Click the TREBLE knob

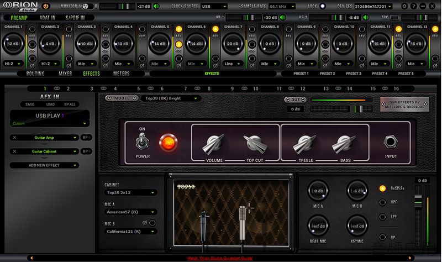(304, 144)
